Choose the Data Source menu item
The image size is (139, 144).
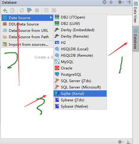(27, 18)
